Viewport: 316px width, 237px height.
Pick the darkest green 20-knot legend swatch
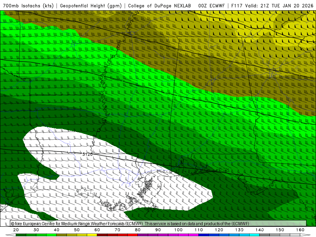point(21,235)
